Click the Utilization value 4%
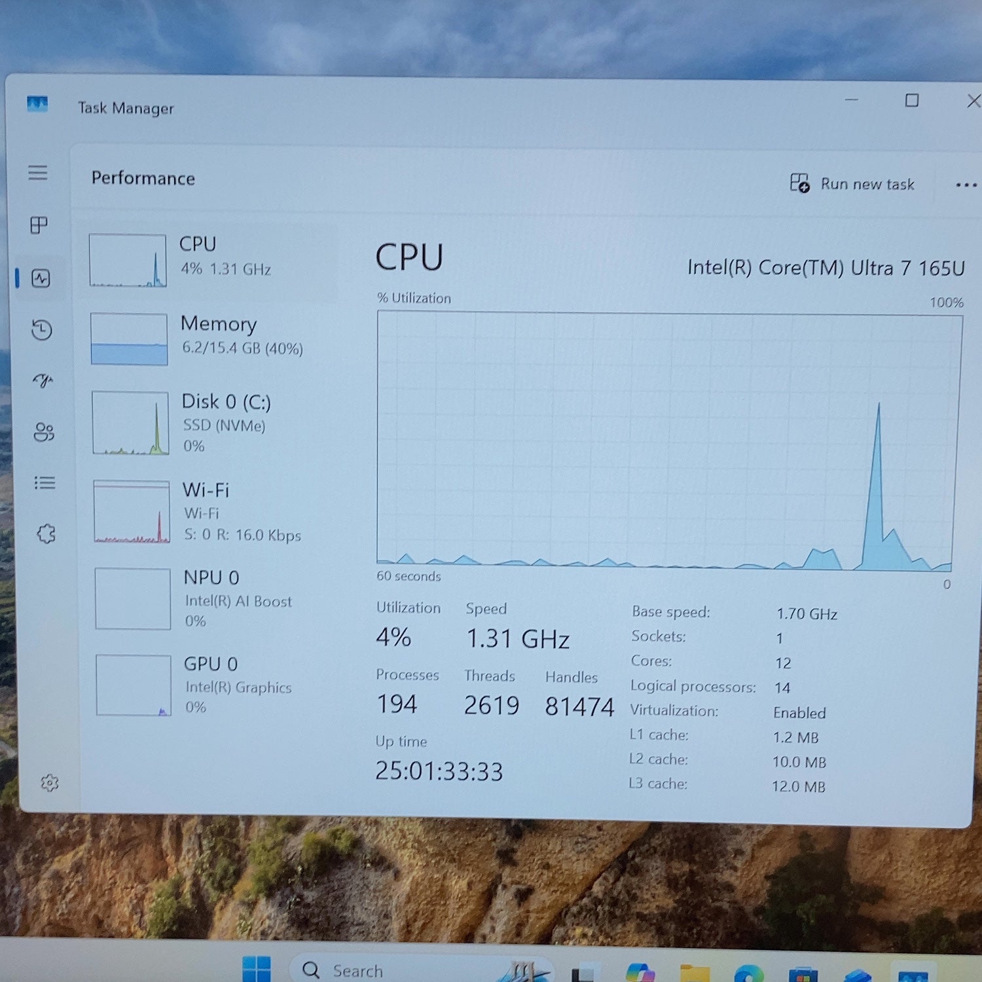982x982 pixels. pyautogui.click(x=393, y=637)
